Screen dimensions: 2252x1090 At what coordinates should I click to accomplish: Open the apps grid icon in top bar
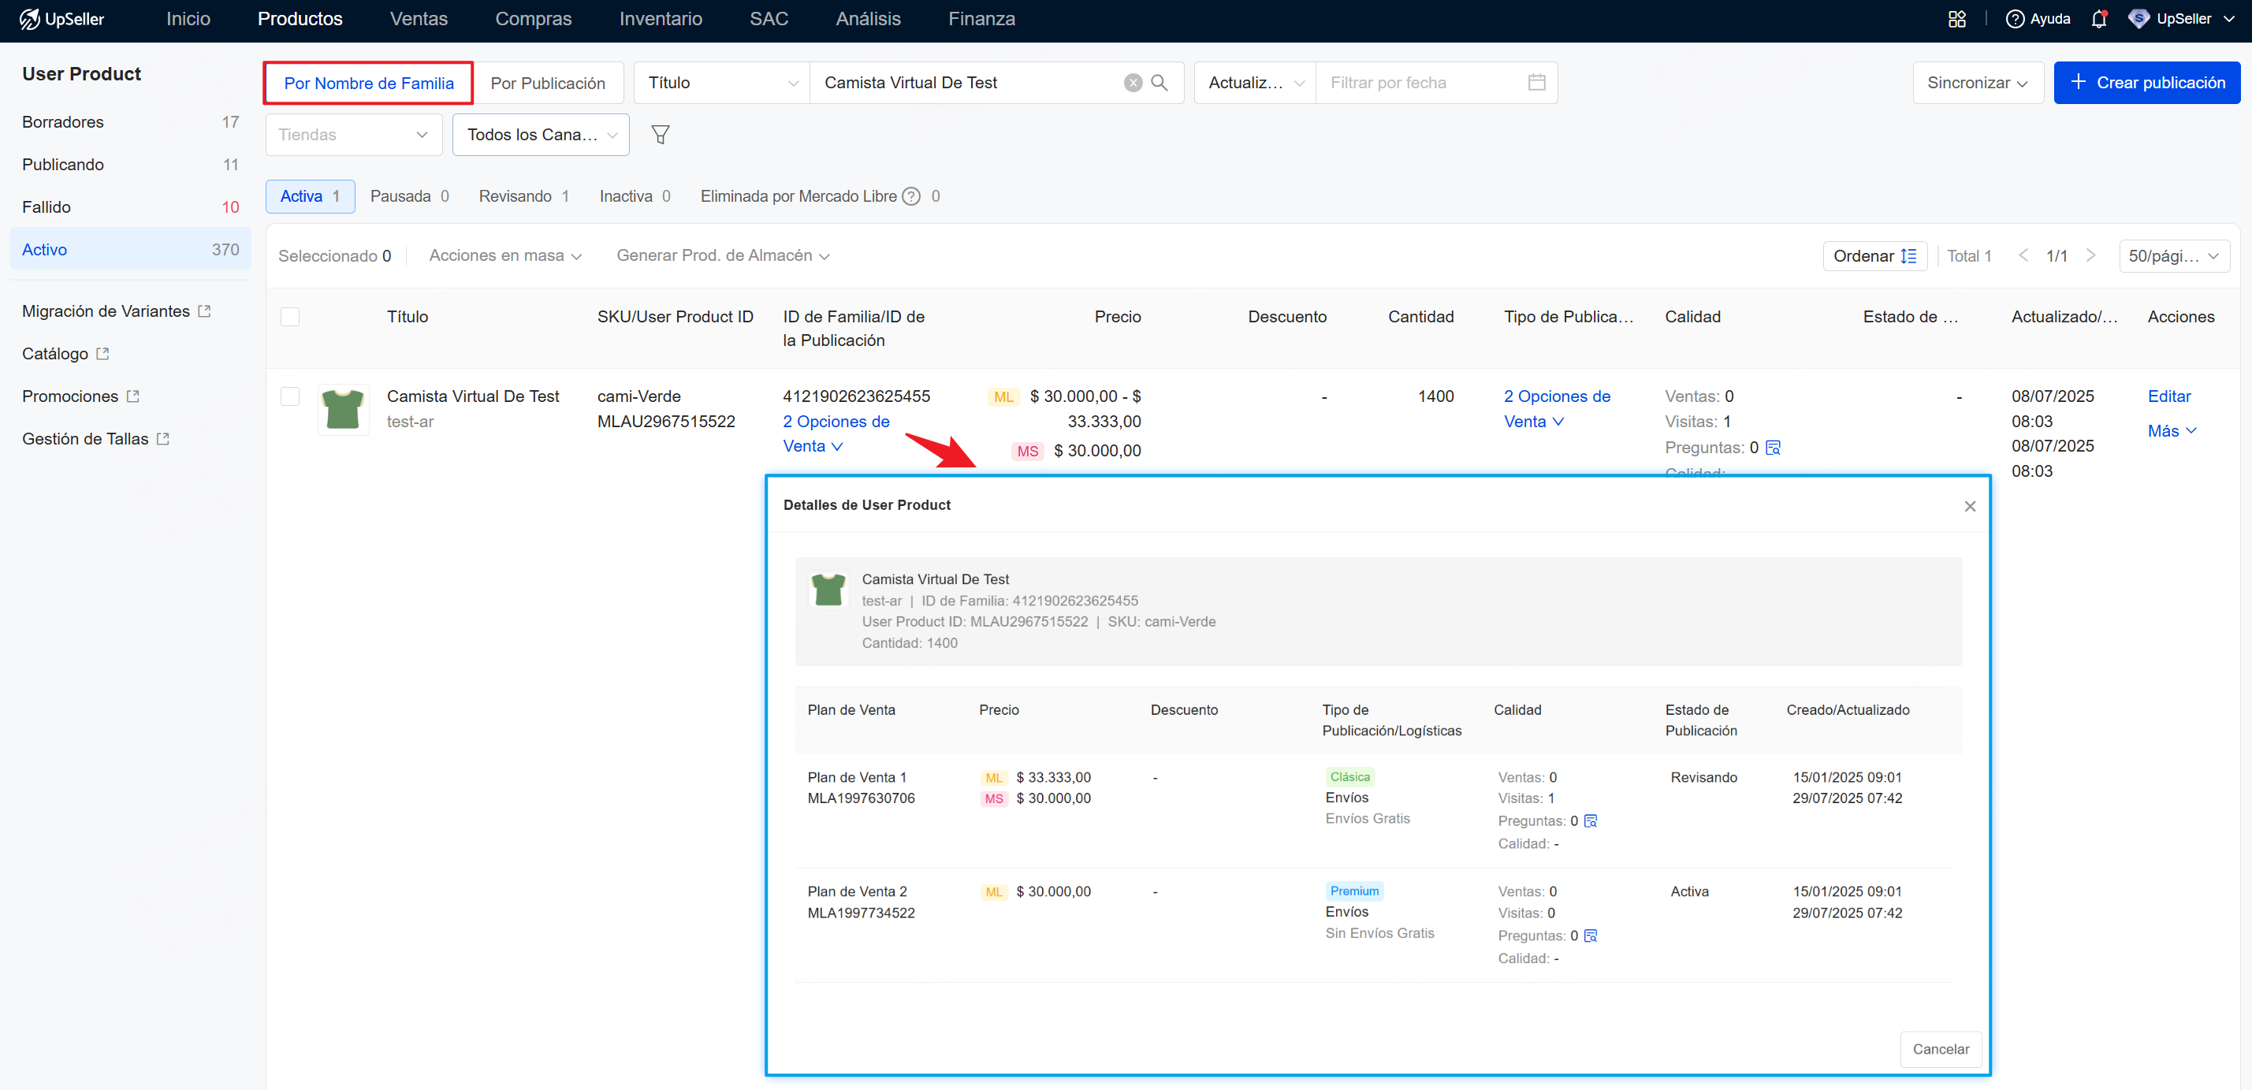[x=1956, y=19]
